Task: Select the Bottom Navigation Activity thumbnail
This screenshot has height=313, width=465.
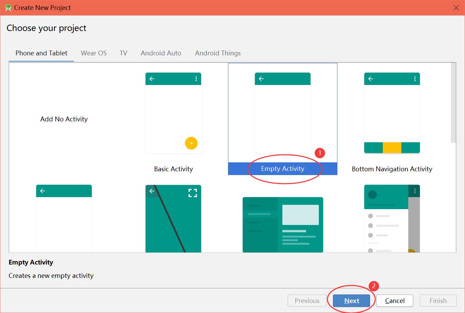Action: tap(392, 113)
